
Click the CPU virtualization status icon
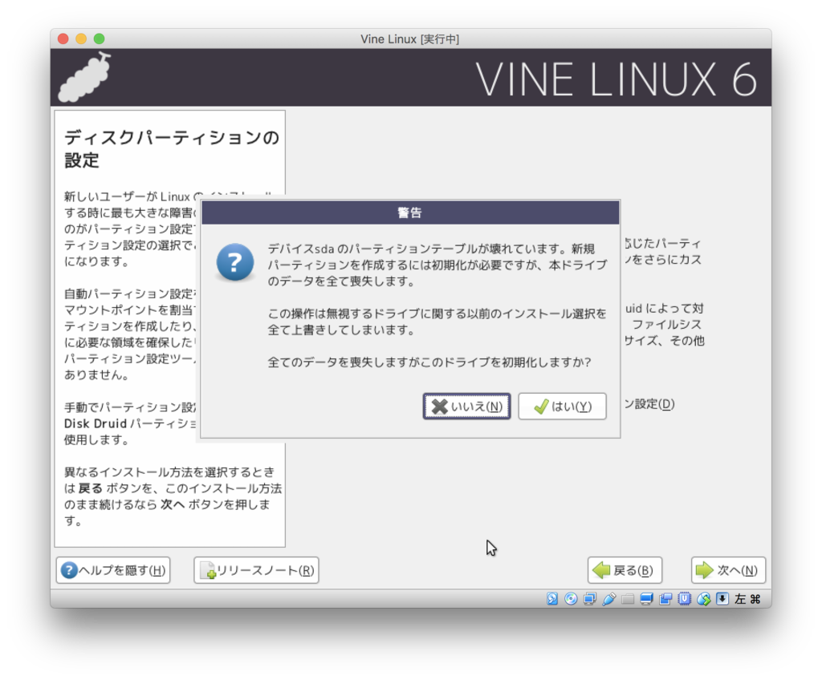tap(684, 599)
